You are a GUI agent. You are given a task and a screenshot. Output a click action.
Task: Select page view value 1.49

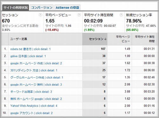click(x=127, y=49)
